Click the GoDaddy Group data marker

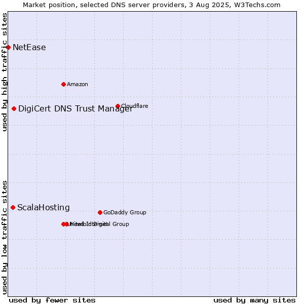[x=100, y=212]
